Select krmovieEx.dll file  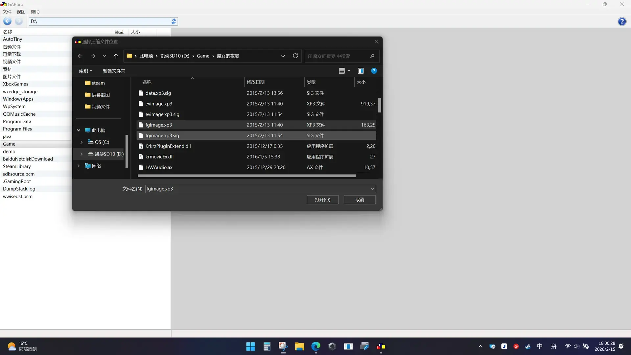click(x=256, y=156)
